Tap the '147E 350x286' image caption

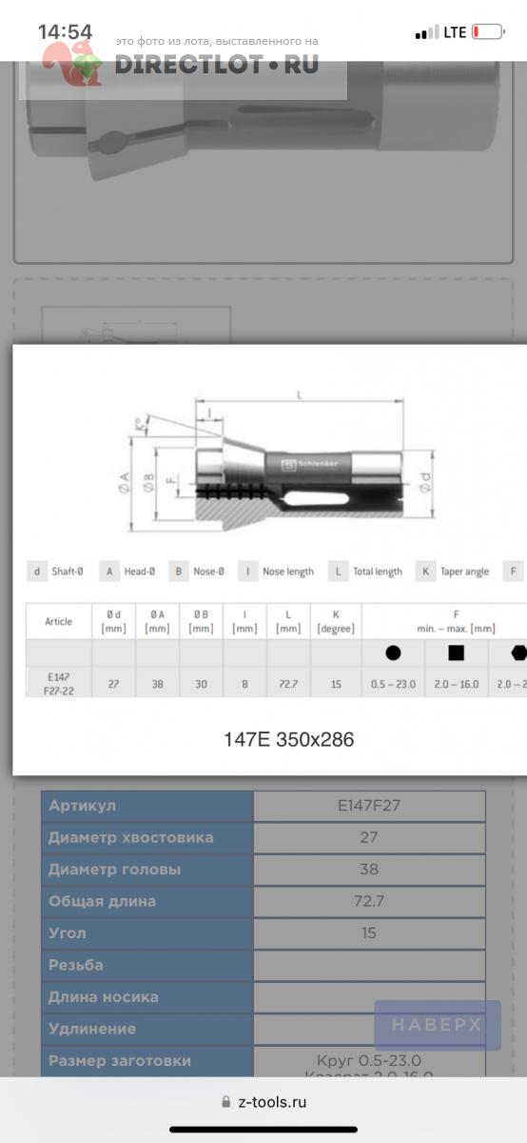click(288, 739)
